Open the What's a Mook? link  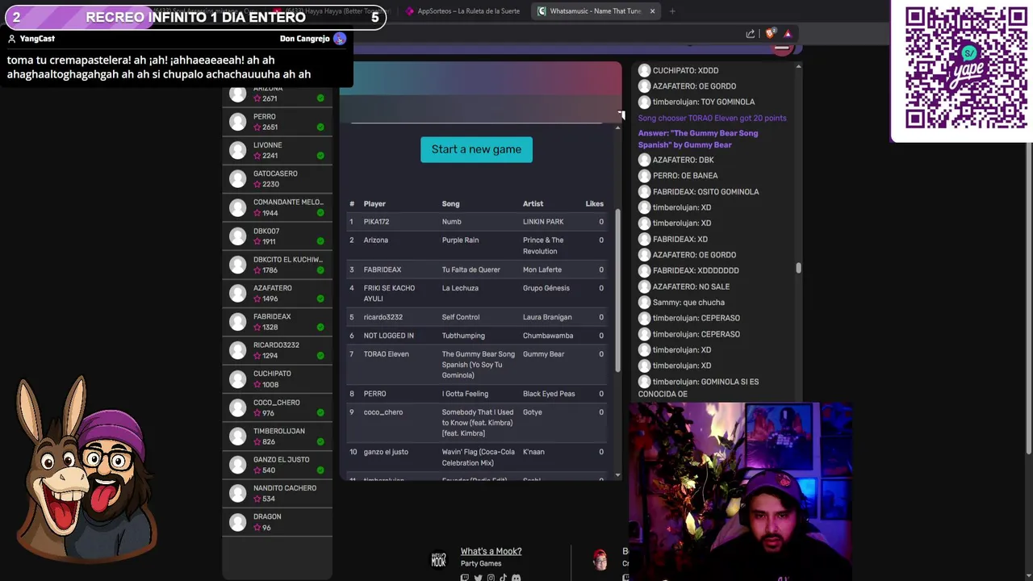pyautogui.click(x=491, y=551)
